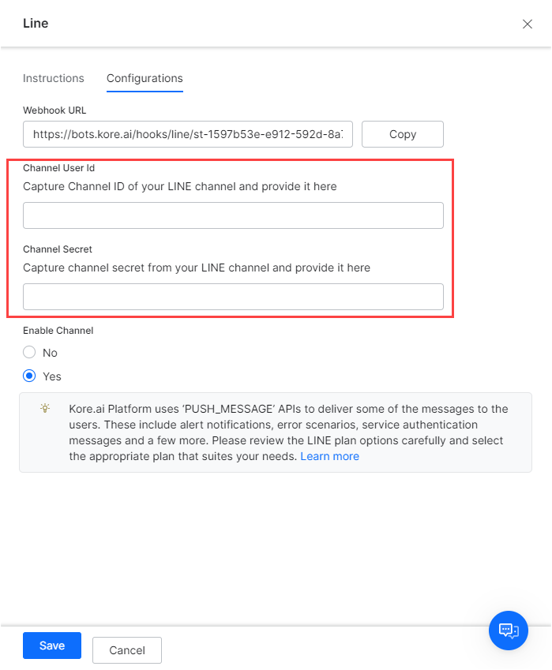
Task: Cancel the configuration changes
Action: coord(126,650)
